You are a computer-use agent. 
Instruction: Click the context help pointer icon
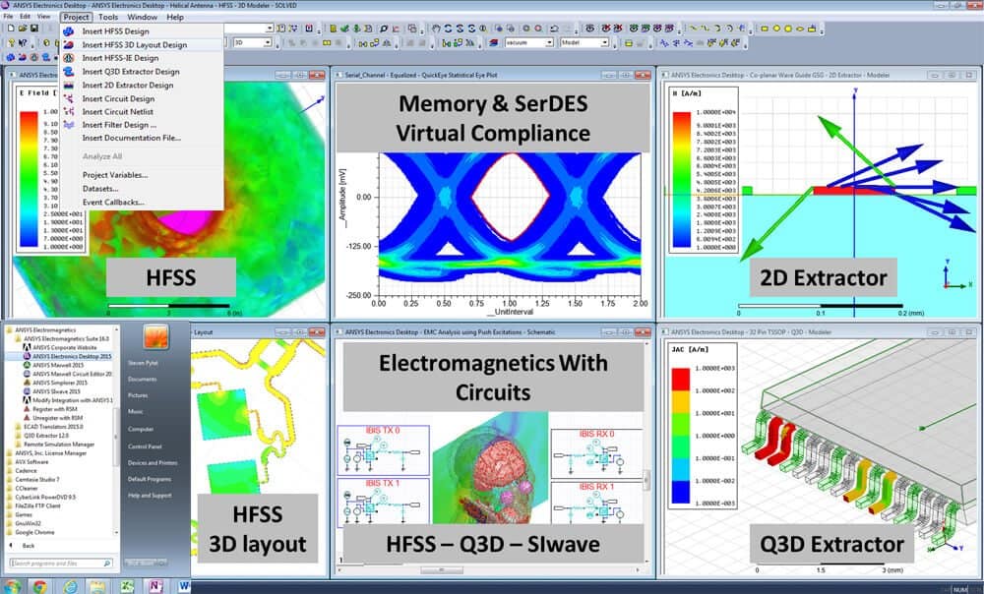pos(23,42)
